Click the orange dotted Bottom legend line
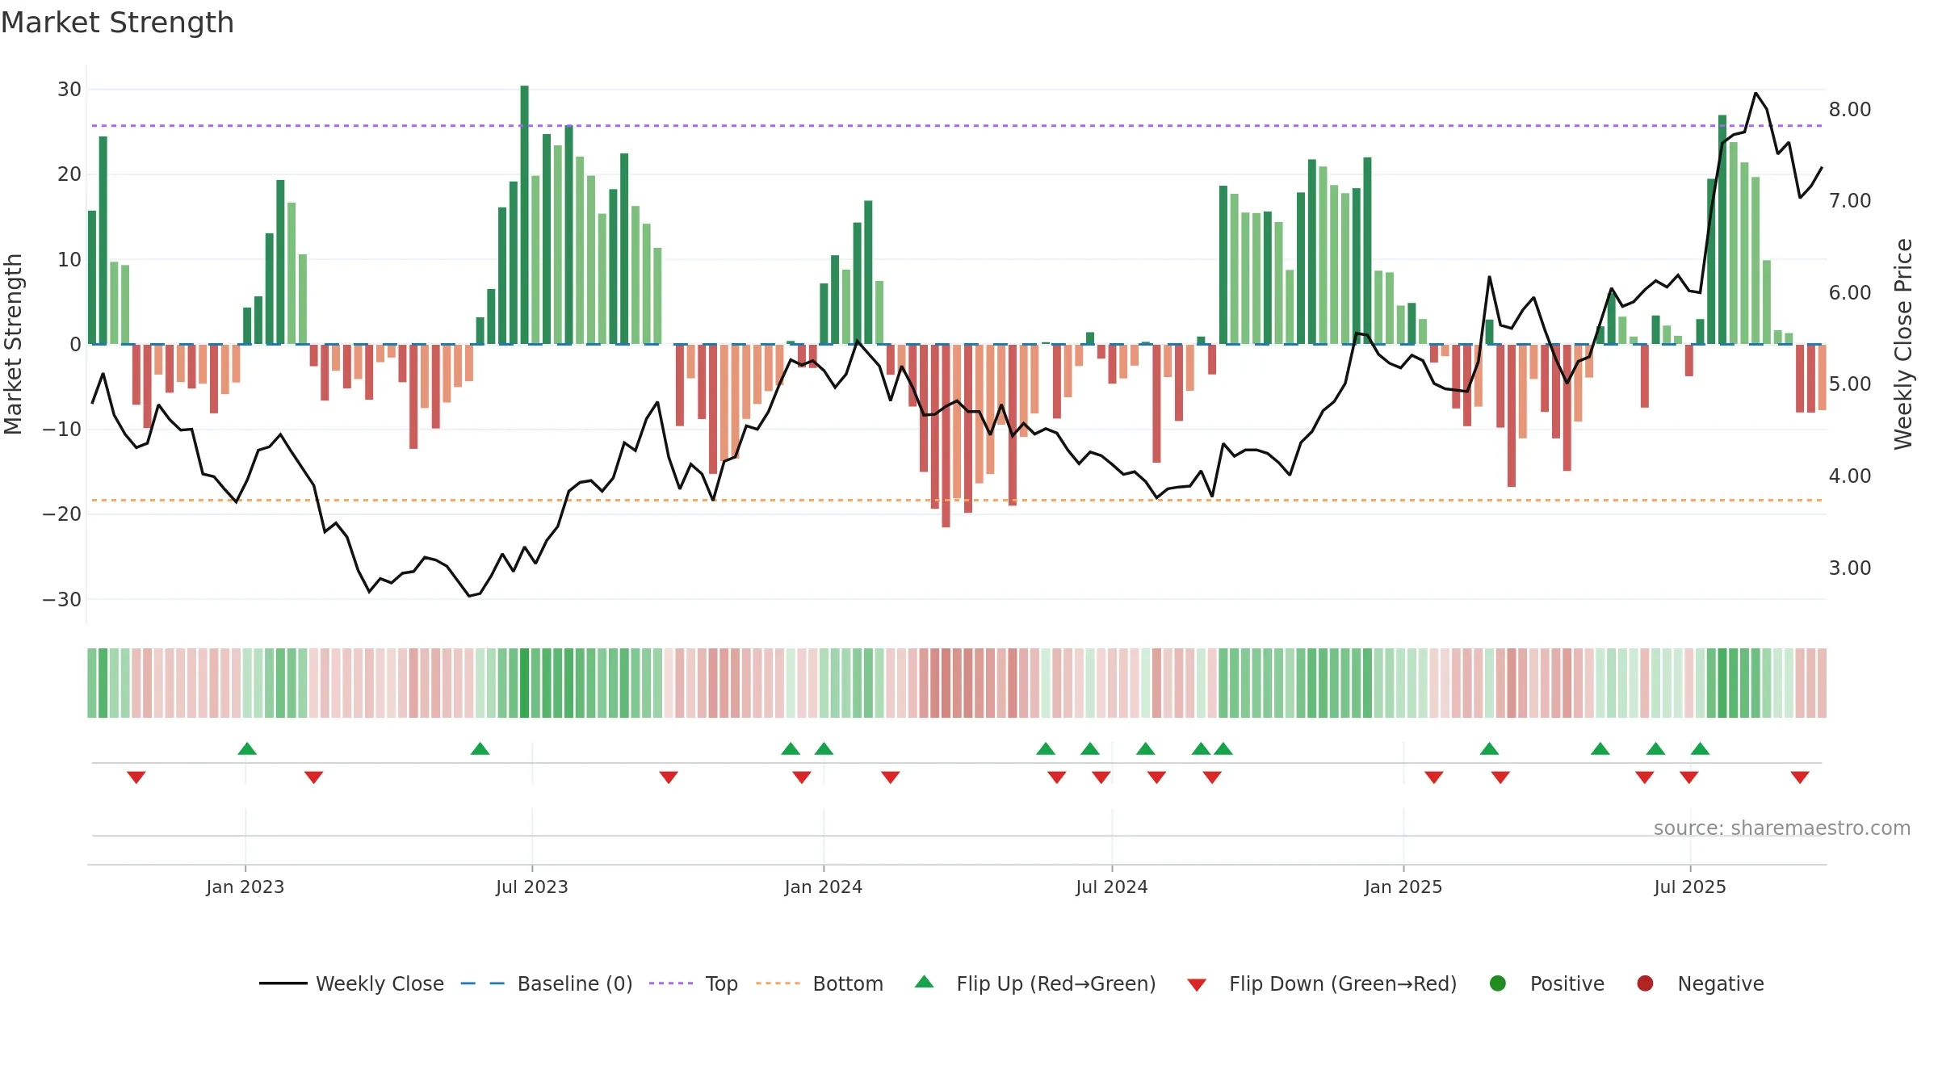1938x1090 pixels. click(x=778, y=983)
